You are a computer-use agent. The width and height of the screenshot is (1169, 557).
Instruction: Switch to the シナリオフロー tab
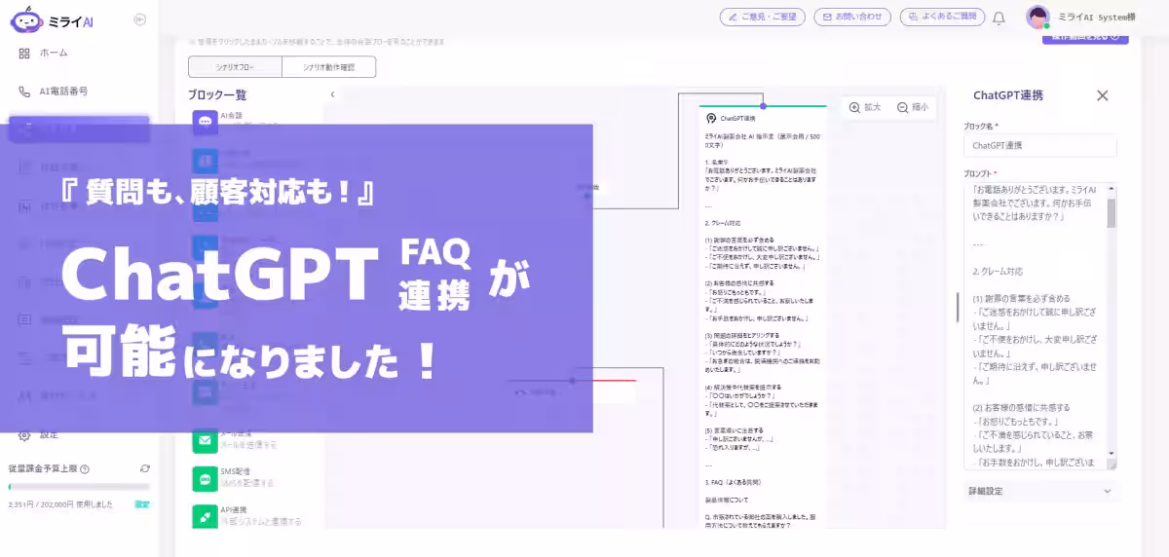pos(235,67)
